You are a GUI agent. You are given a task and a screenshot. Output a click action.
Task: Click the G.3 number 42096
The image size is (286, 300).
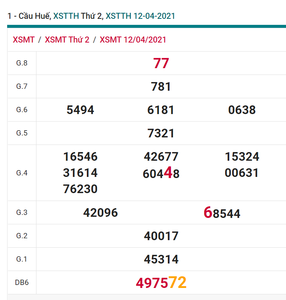(x=100, y=213)
